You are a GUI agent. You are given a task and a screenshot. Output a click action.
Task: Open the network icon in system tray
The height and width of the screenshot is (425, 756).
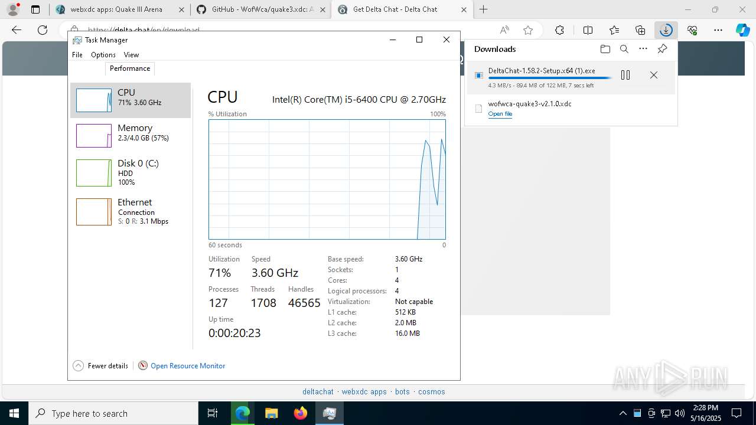(x=666, y=413)
